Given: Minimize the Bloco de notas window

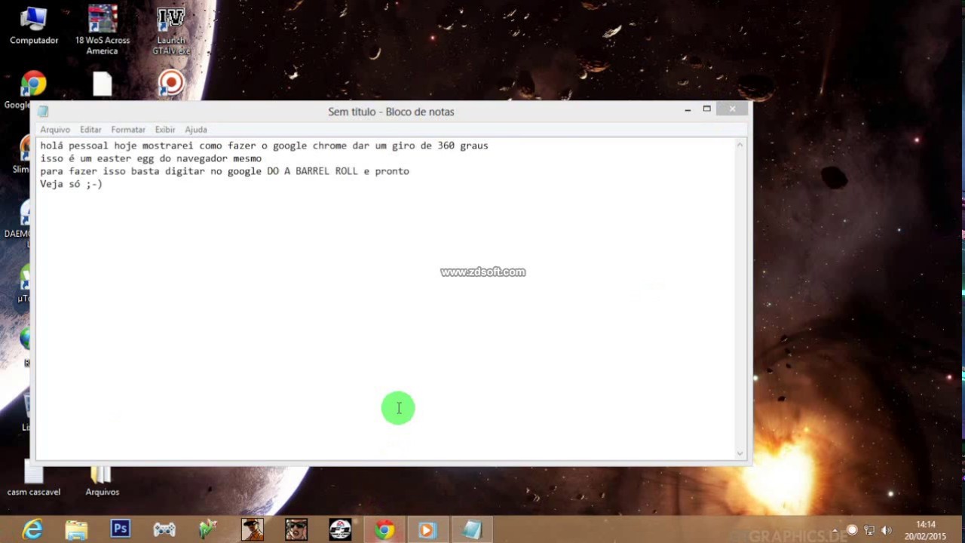Looking at the screenshot, I should 688,110.
